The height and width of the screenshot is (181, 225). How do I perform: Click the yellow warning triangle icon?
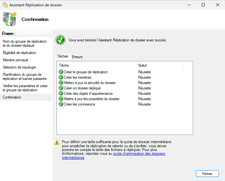click(57, 142)
